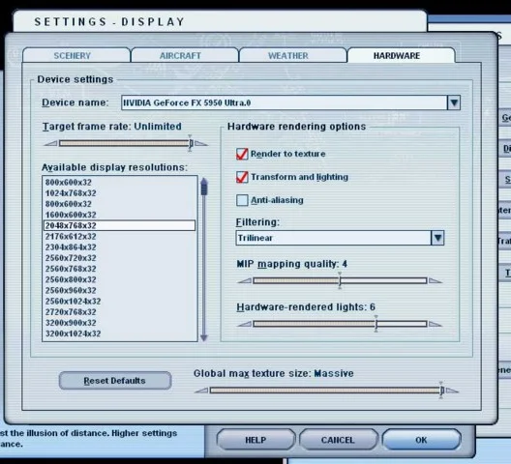Screen dimensions: 511x464
Task: Open the Weather tab
Action: (x=288, y=56)
